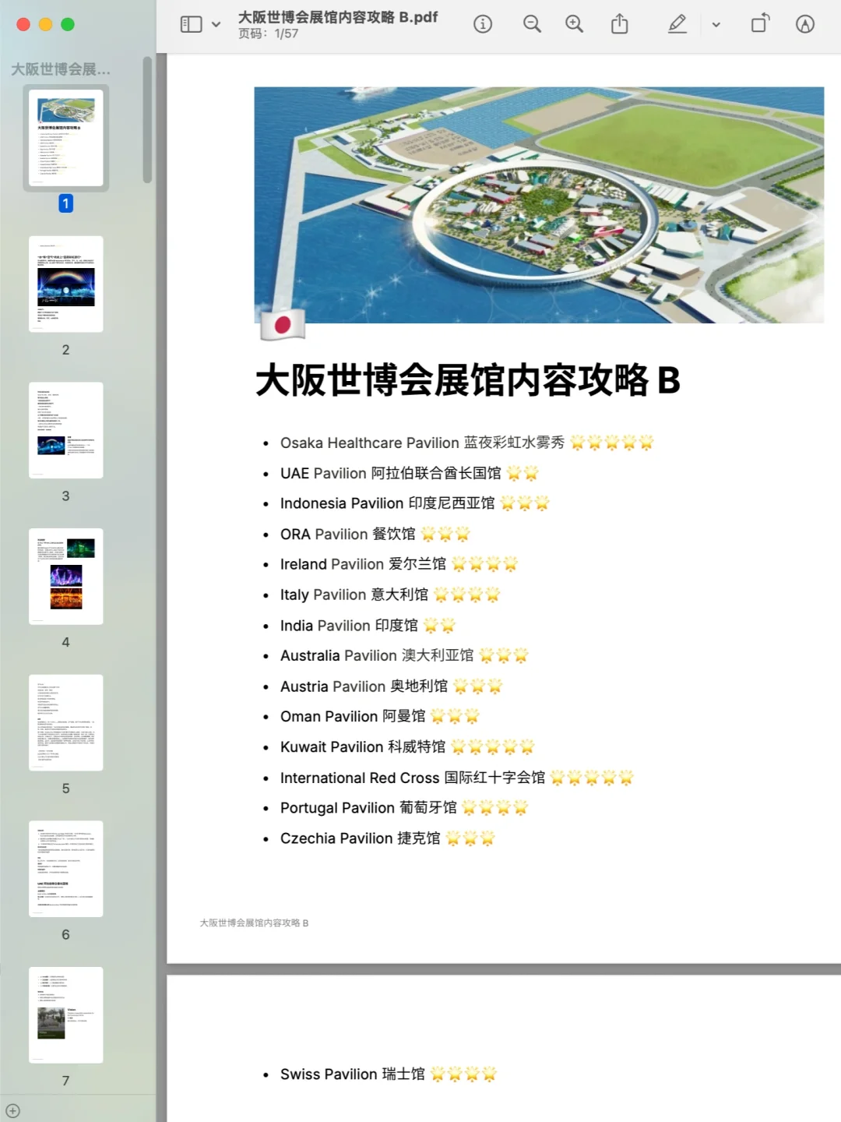This screenshot has width=841, height=1122.
Task: Click Osaka Healthcare Pavilion 蓝夜彩虹水雾秀 line
Action: click(467, 443)
